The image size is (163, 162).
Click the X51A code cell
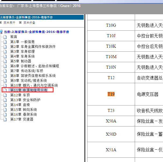coord(111,150)
